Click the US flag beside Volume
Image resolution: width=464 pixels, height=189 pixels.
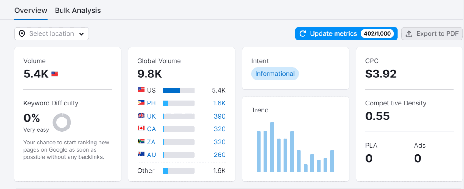click(55, 74)
